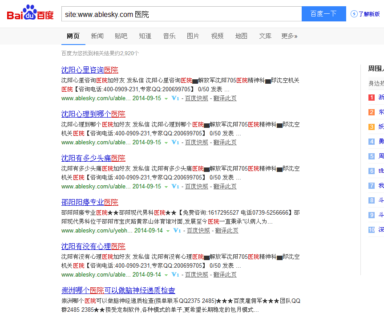Viewport: 384px width, 314px height.
Task: Click the Baidu logo
Action: click(30, 13)
